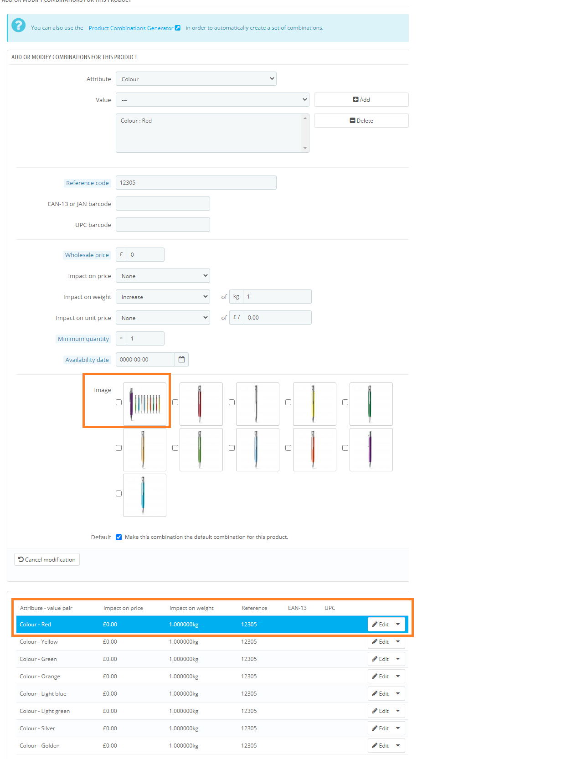Expand actions arrow for Colour - Yellow
The width and height of the screenshot is (582, 759).
(398, 642)
